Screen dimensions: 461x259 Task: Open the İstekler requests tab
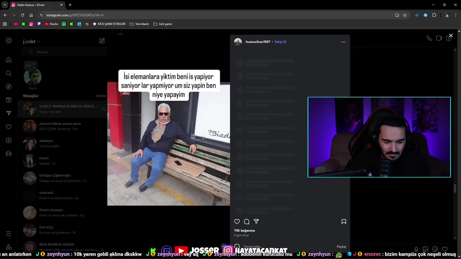pyautogui.click(x=101, y=96)
